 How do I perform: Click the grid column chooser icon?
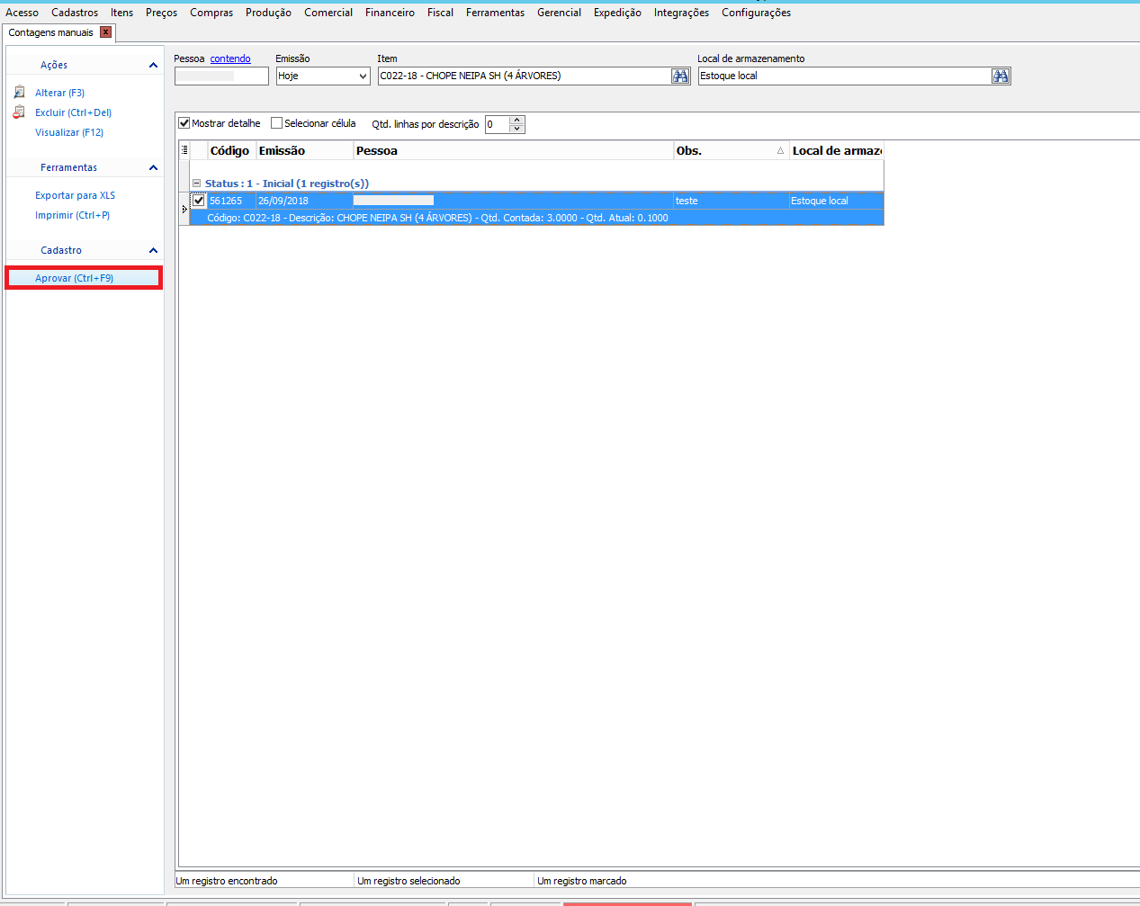[x=184, y=150]
